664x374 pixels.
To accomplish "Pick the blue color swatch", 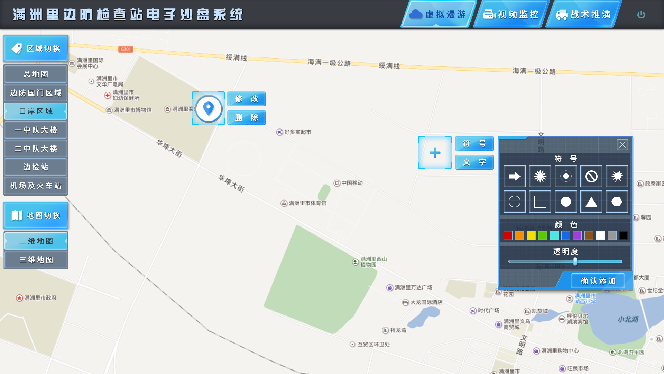I will pyautogui.click(x=566, y=235).
